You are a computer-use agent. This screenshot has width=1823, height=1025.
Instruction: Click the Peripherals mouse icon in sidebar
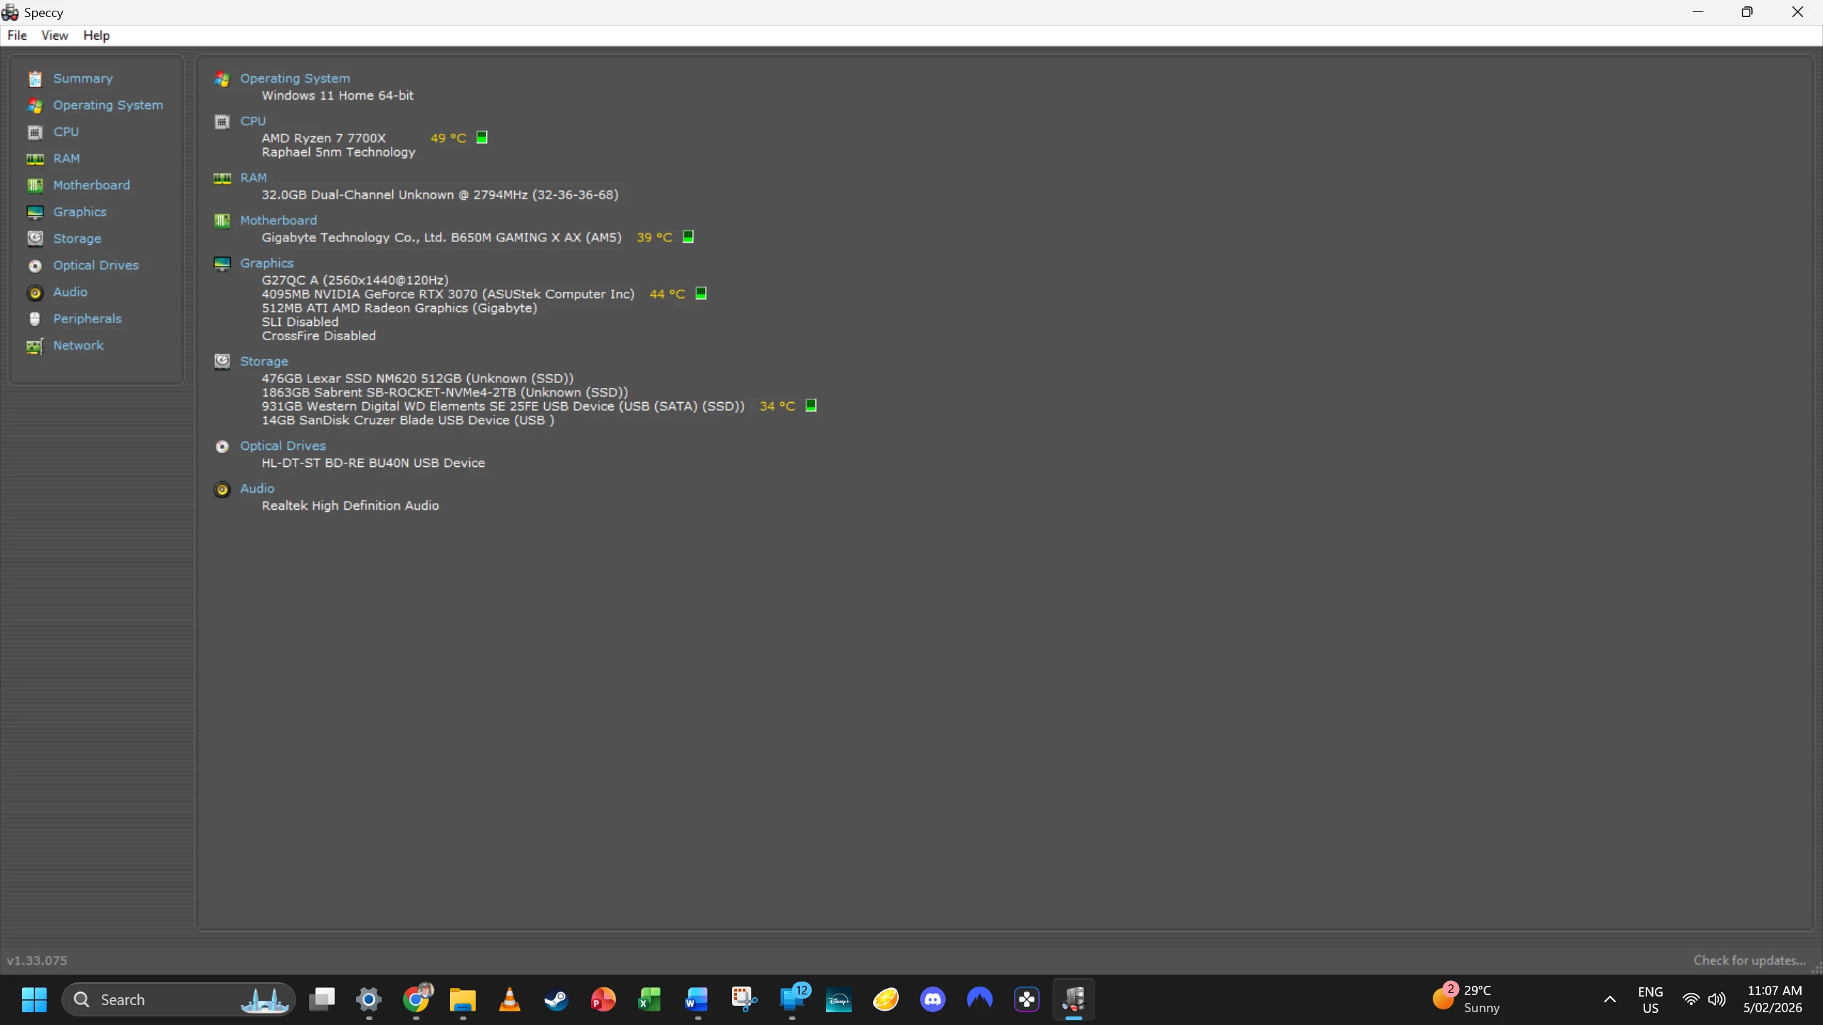click(x=35, y=319)
